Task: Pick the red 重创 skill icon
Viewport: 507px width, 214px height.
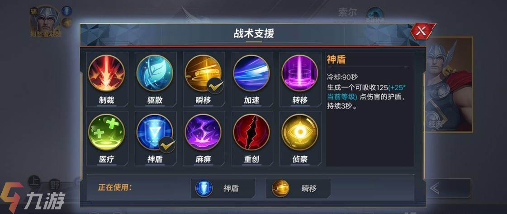Action: click(x=251, y=132)
